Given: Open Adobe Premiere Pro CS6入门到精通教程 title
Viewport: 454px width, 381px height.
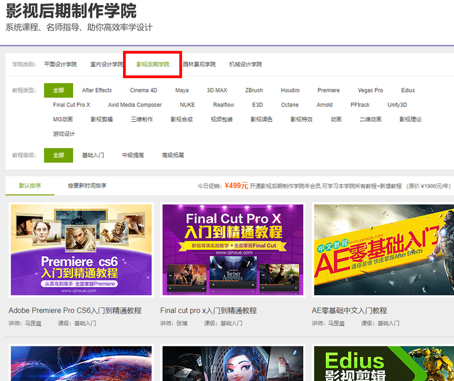Looking at the screenshot, I should 75,310.
